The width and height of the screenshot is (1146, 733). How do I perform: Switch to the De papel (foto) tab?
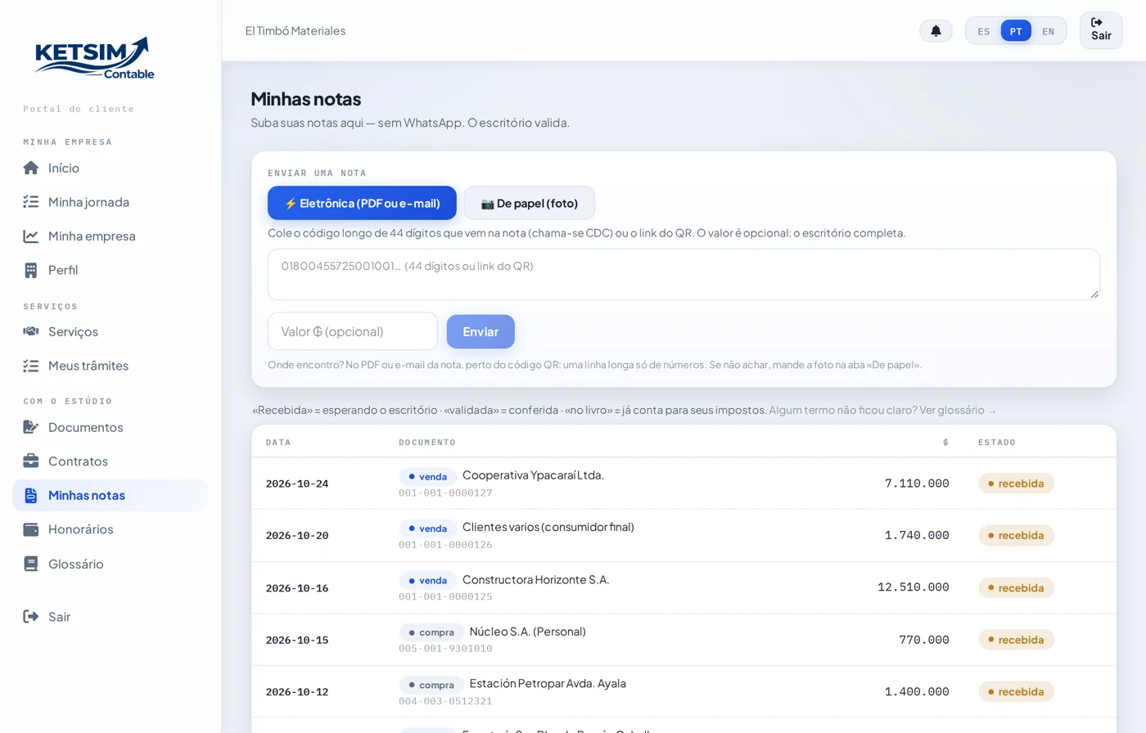[x=530, y=203]
